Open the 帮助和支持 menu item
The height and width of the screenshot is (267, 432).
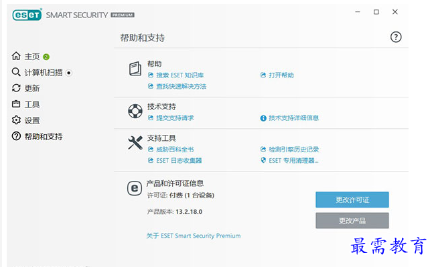click(x=43, y=136)
